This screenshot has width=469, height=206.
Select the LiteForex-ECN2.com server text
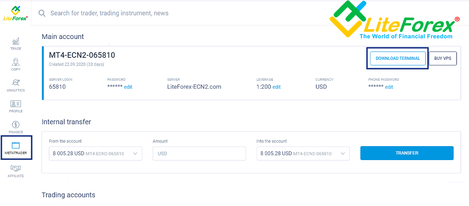coord(194,87)
